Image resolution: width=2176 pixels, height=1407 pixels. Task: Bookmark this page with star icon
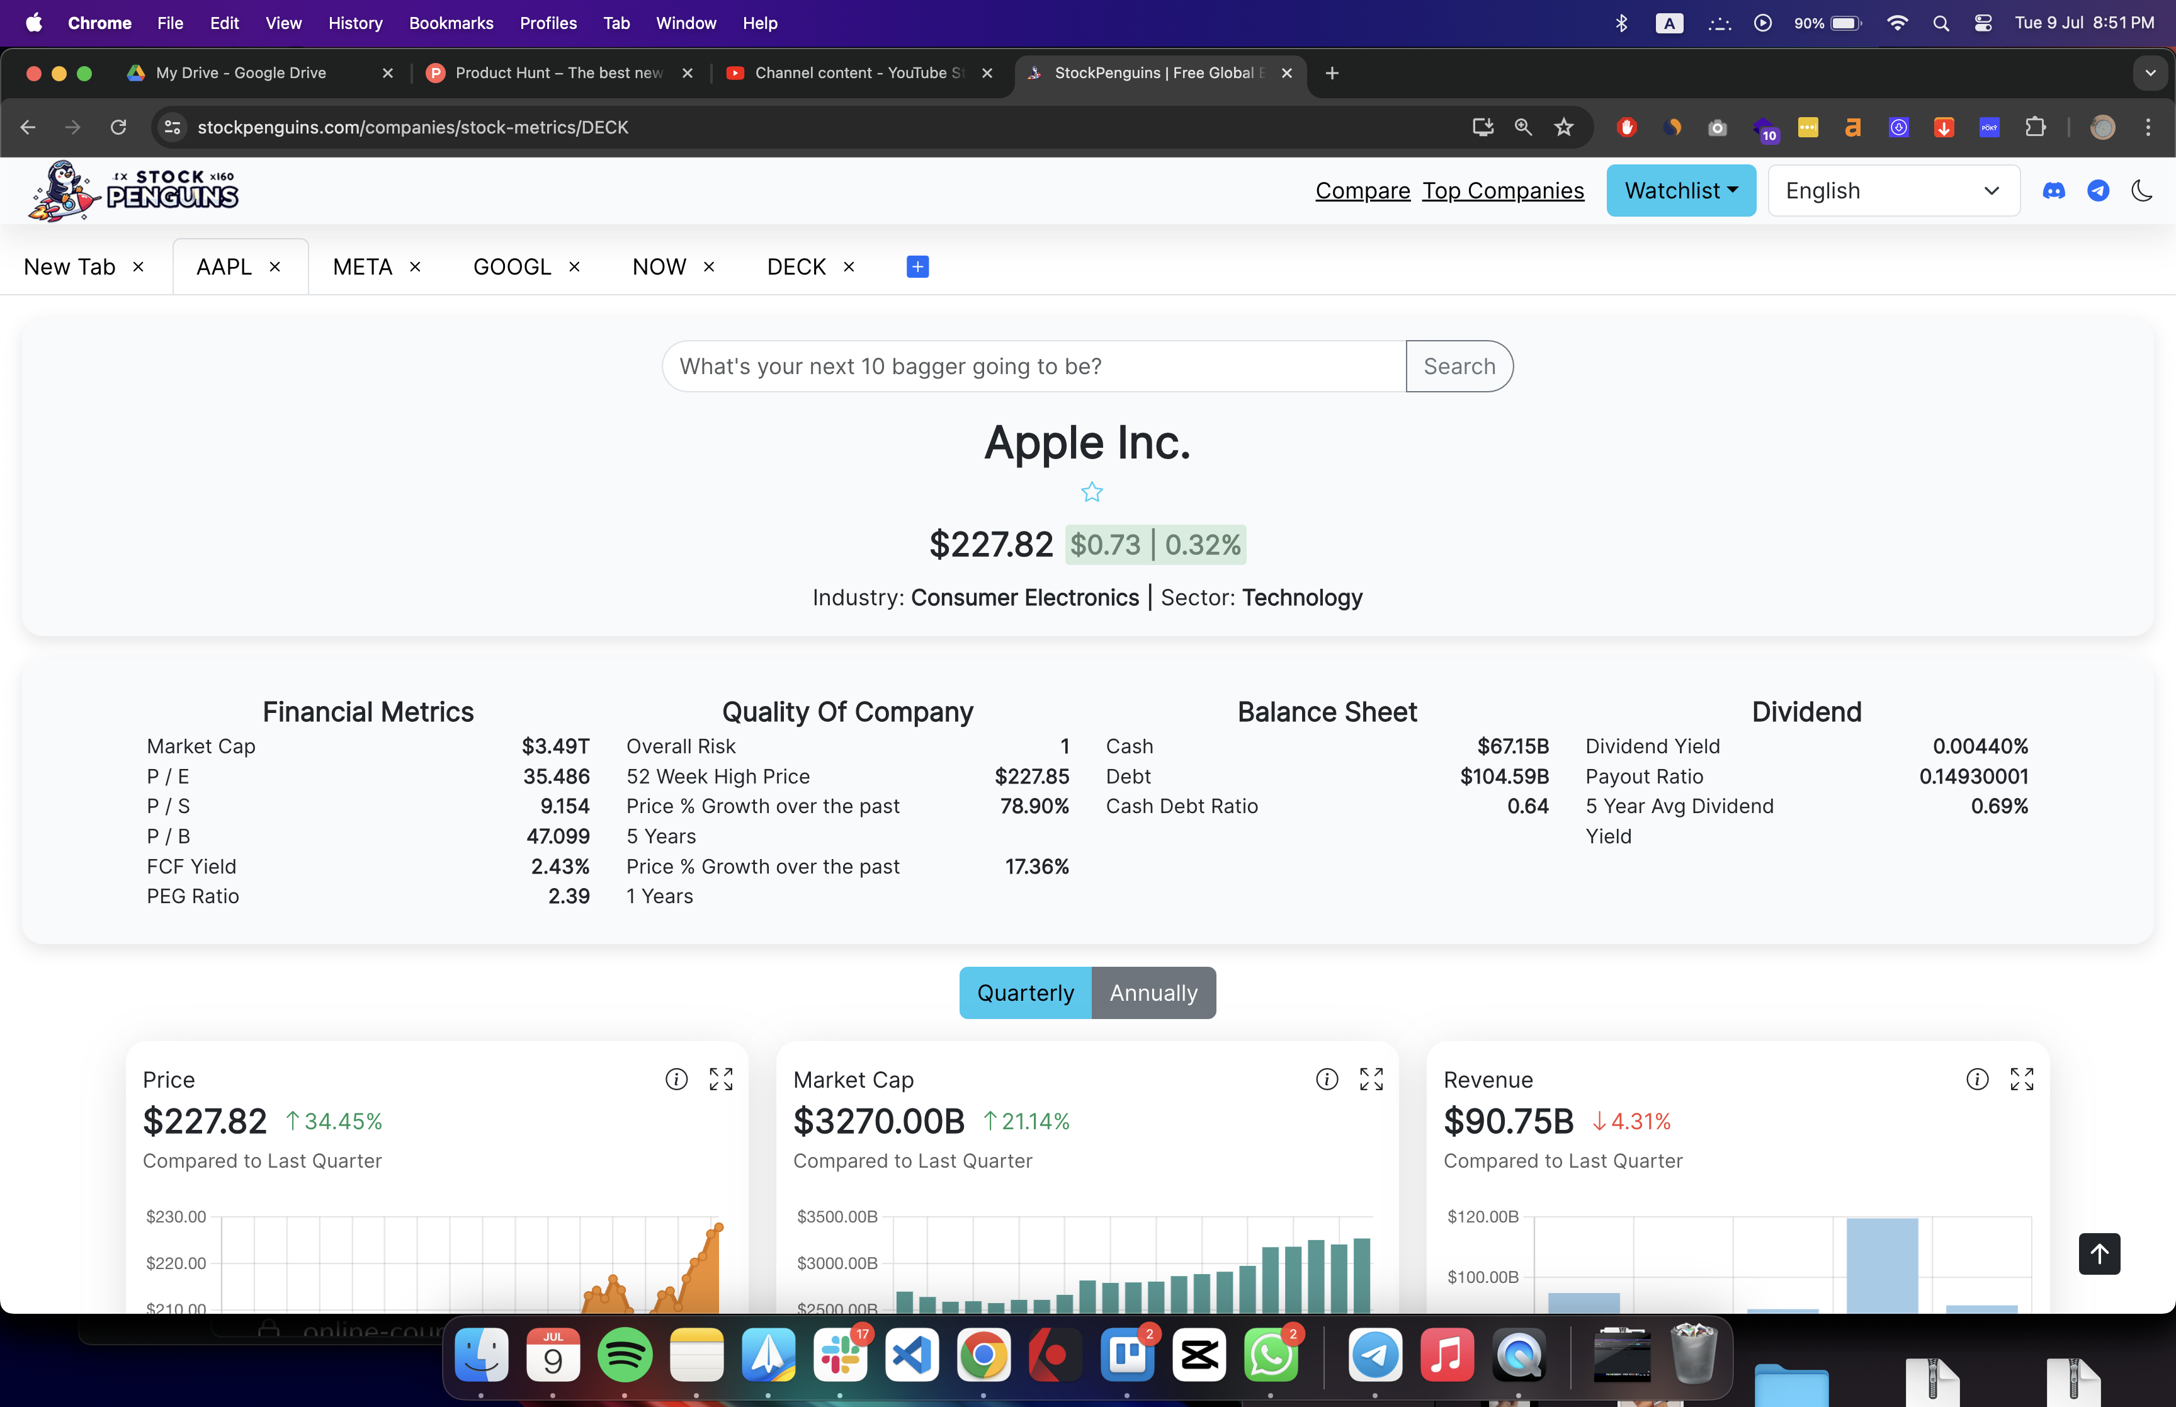click(x=1564, y=127)
